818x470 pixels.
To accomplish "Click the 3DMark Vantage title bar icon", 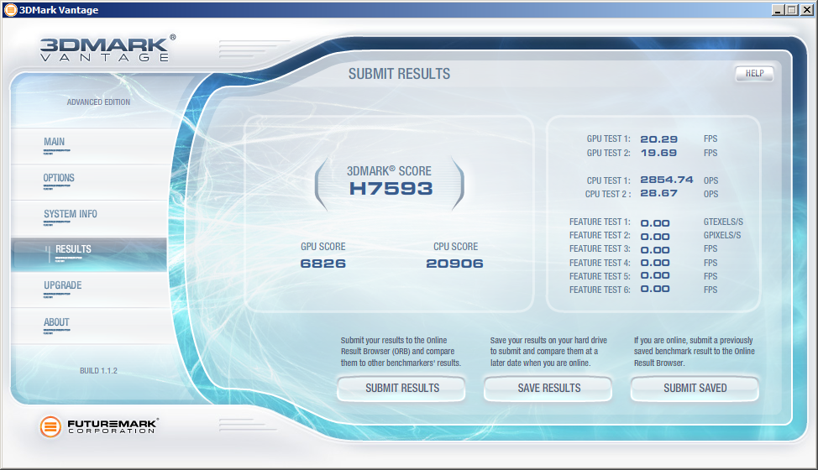I will (10, 9).
